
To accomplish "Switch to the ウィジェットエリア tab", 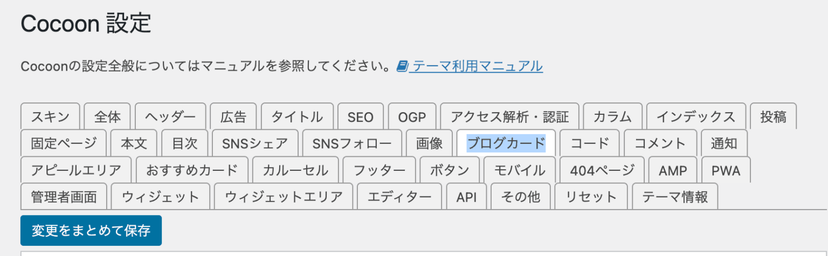I will 284,197.
